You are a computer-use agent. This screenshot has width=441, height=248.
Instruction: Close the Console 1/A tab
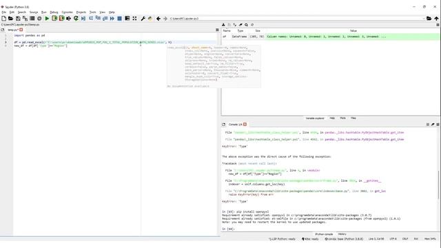point(245,124)
